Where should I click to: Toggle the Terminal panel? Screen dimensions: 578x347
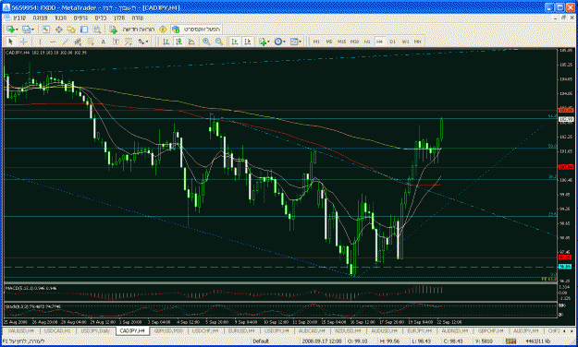point(84,30)
